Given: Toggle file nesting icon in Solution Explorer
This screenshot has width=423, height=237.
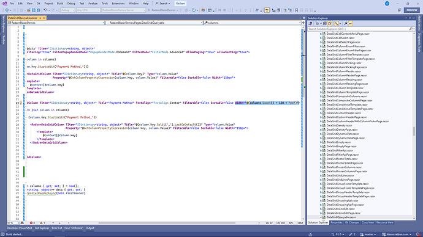Looking at the screenshot, I should pos(336,24).
